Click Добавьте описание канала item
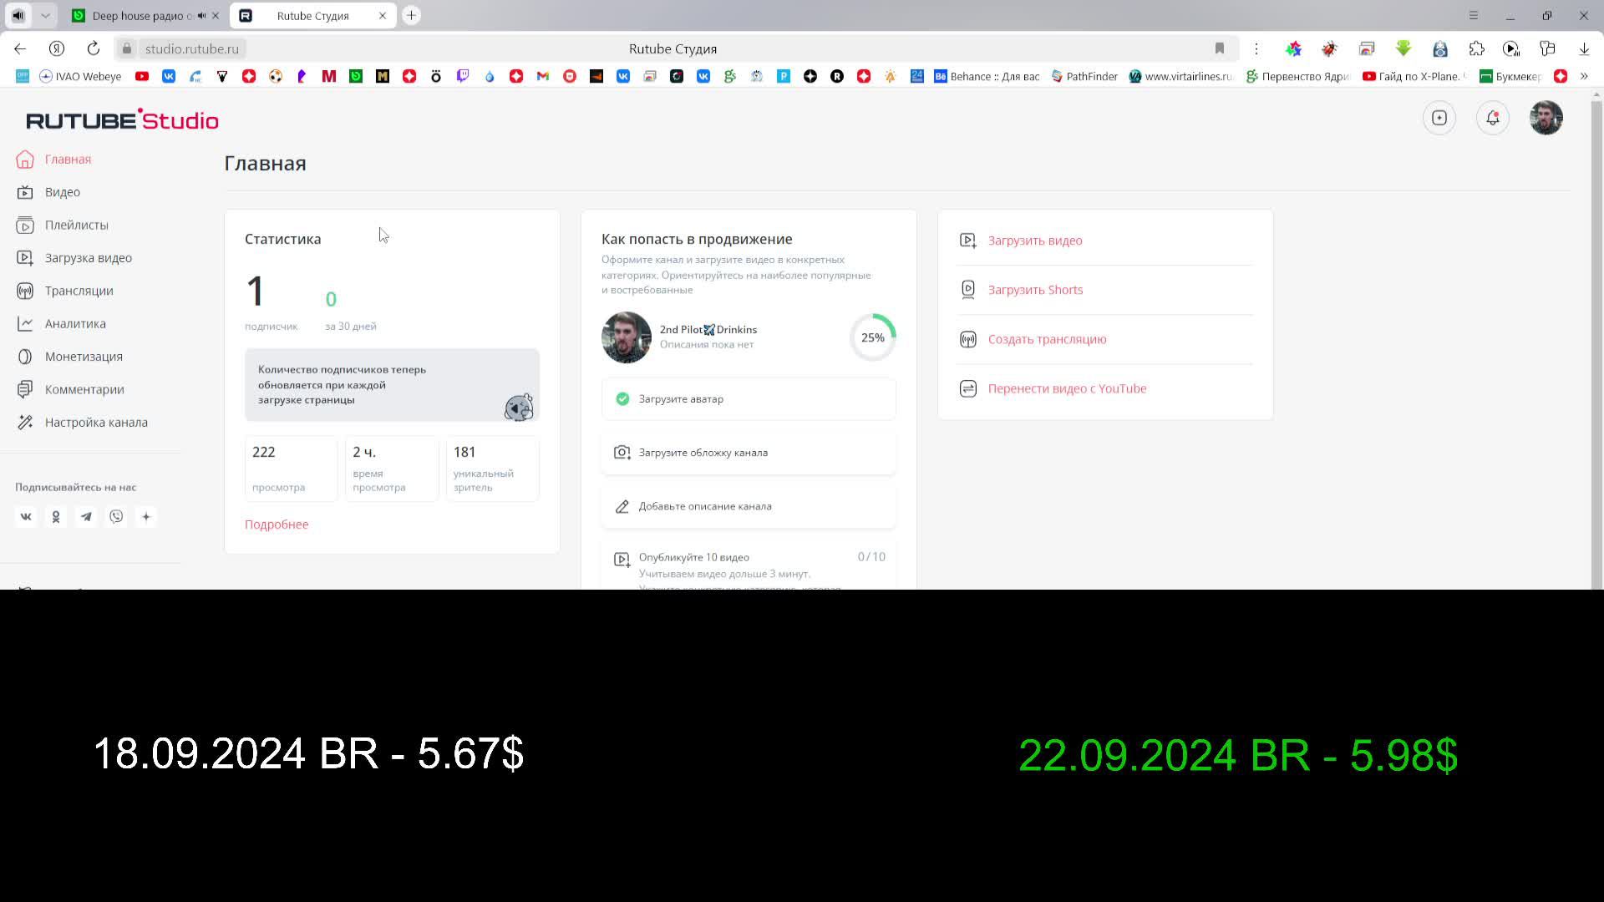This screenshot has height=902, width=1604. tap(749, 506)
